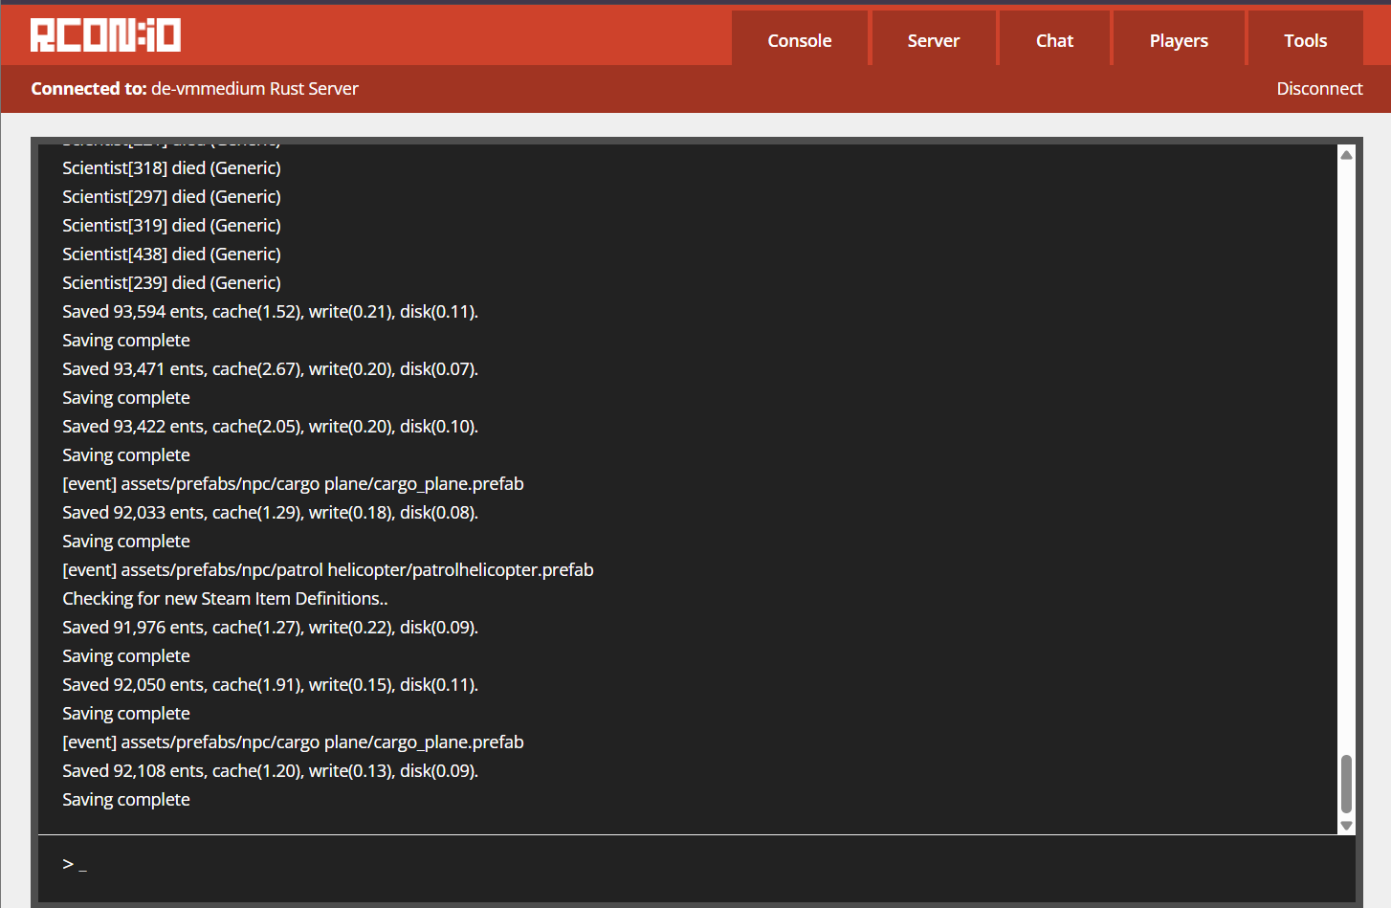Go to the Chat tab

[x=1054, y=40]
